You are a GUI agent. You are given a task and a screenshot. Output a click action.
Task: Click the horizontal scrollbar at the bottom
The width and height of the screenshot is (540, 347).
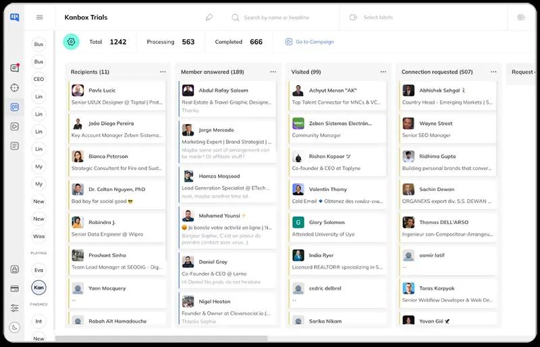coord(161,339)
